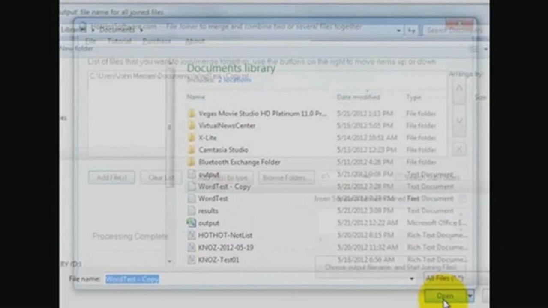Expand the Open button split arrow
Viewport: 548px width, 308px height.
coord(470,296)
